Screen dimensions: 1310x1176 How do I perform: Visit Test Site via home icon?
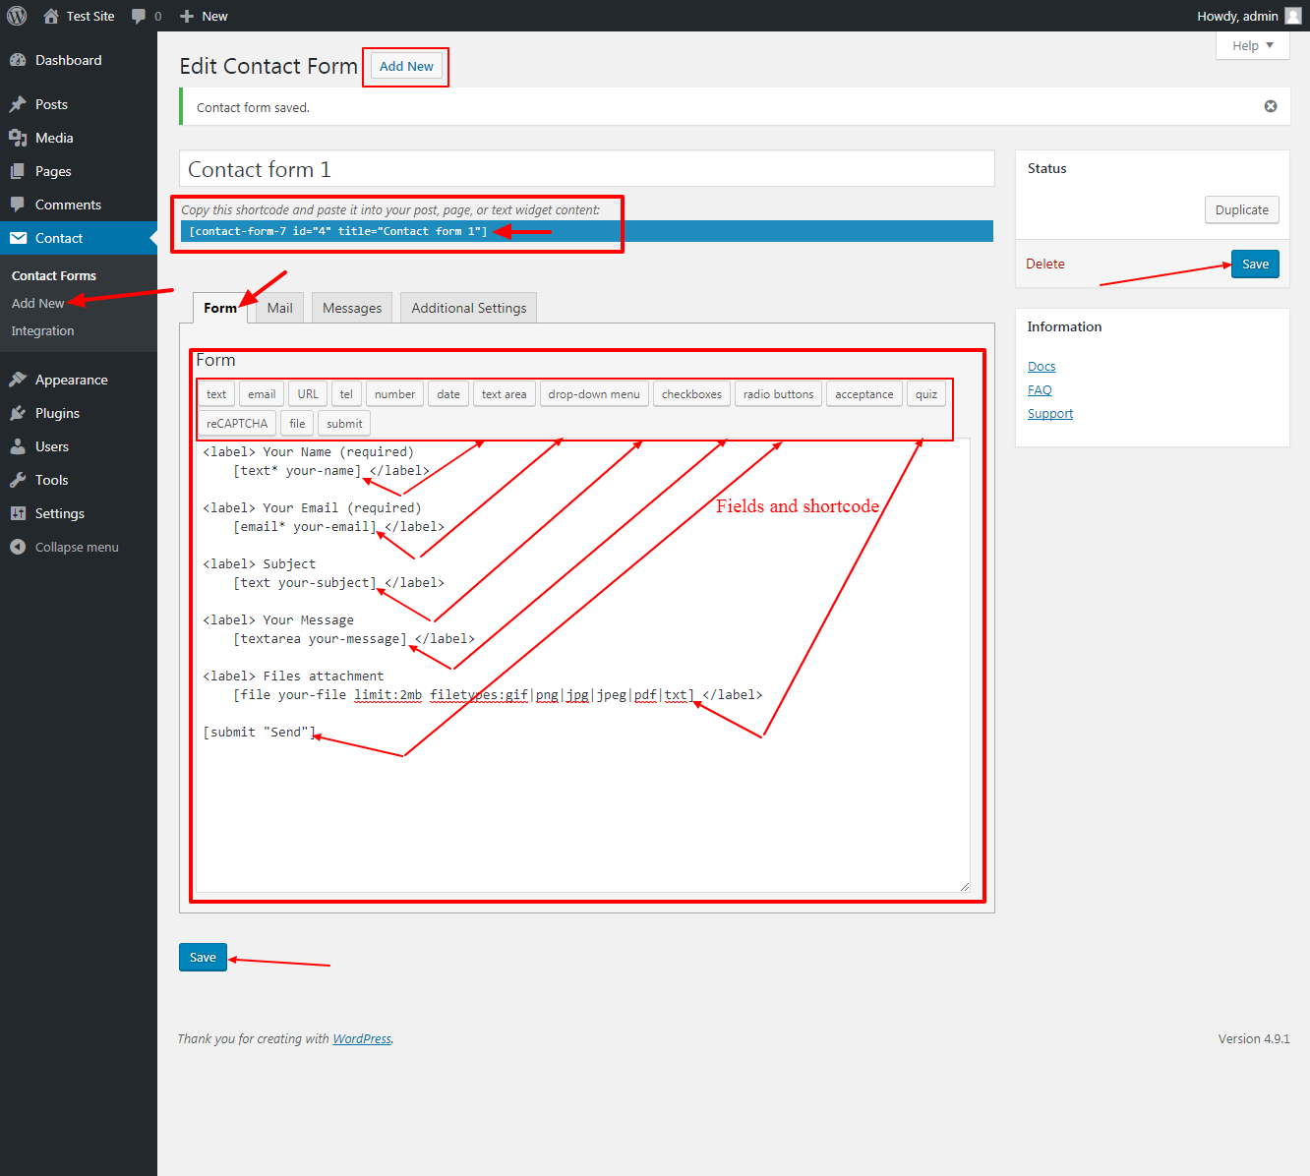[x=79, y=16]
